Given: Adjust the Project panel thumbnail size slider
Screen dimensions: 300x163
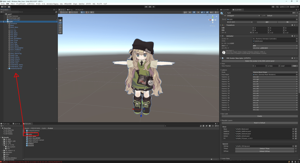Looking at the screenshot, I should (211, 159).
